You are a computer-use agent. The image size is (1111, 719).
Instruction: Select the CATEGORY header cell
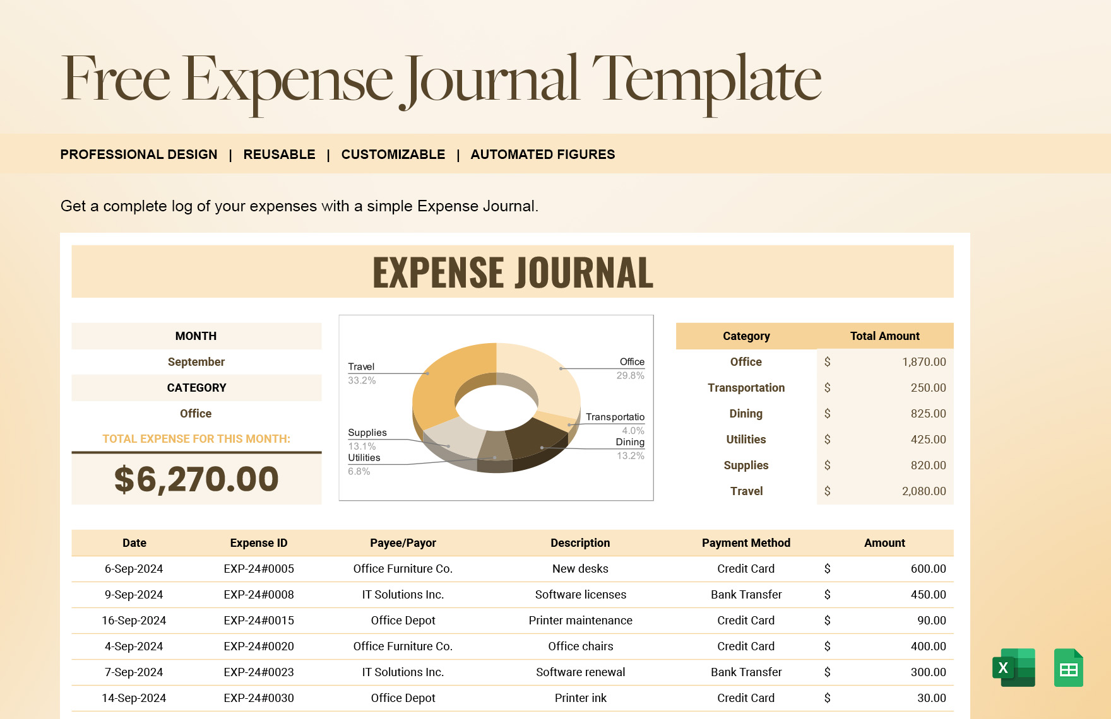(196, 387)
